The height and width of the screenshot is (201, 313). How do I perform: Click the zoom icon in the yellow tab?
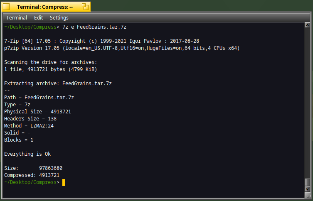(85, 7)
